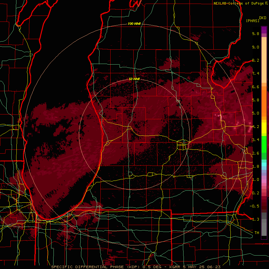The height and width of the screenshot is (269, 269).
Task: Select the 1.0 legend value
Action: click(256, 180)
